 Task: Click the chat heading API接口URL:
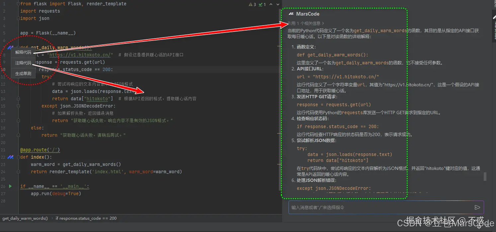tap(310, 69)
